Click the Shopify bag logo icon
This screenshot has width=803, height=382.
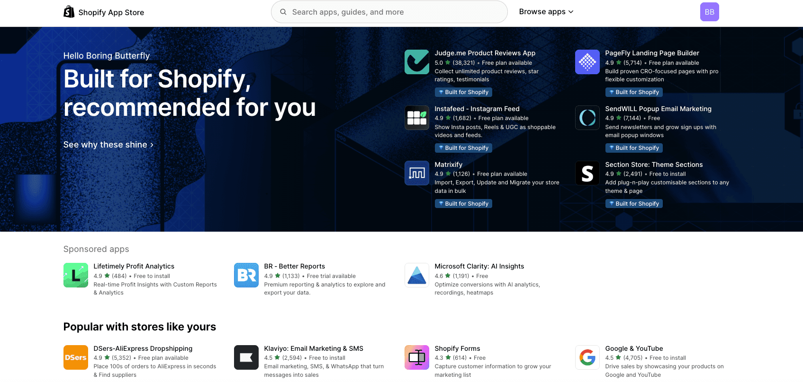point(69,12)
